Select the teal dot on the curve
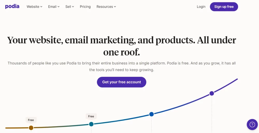 [x=91, y=124]
